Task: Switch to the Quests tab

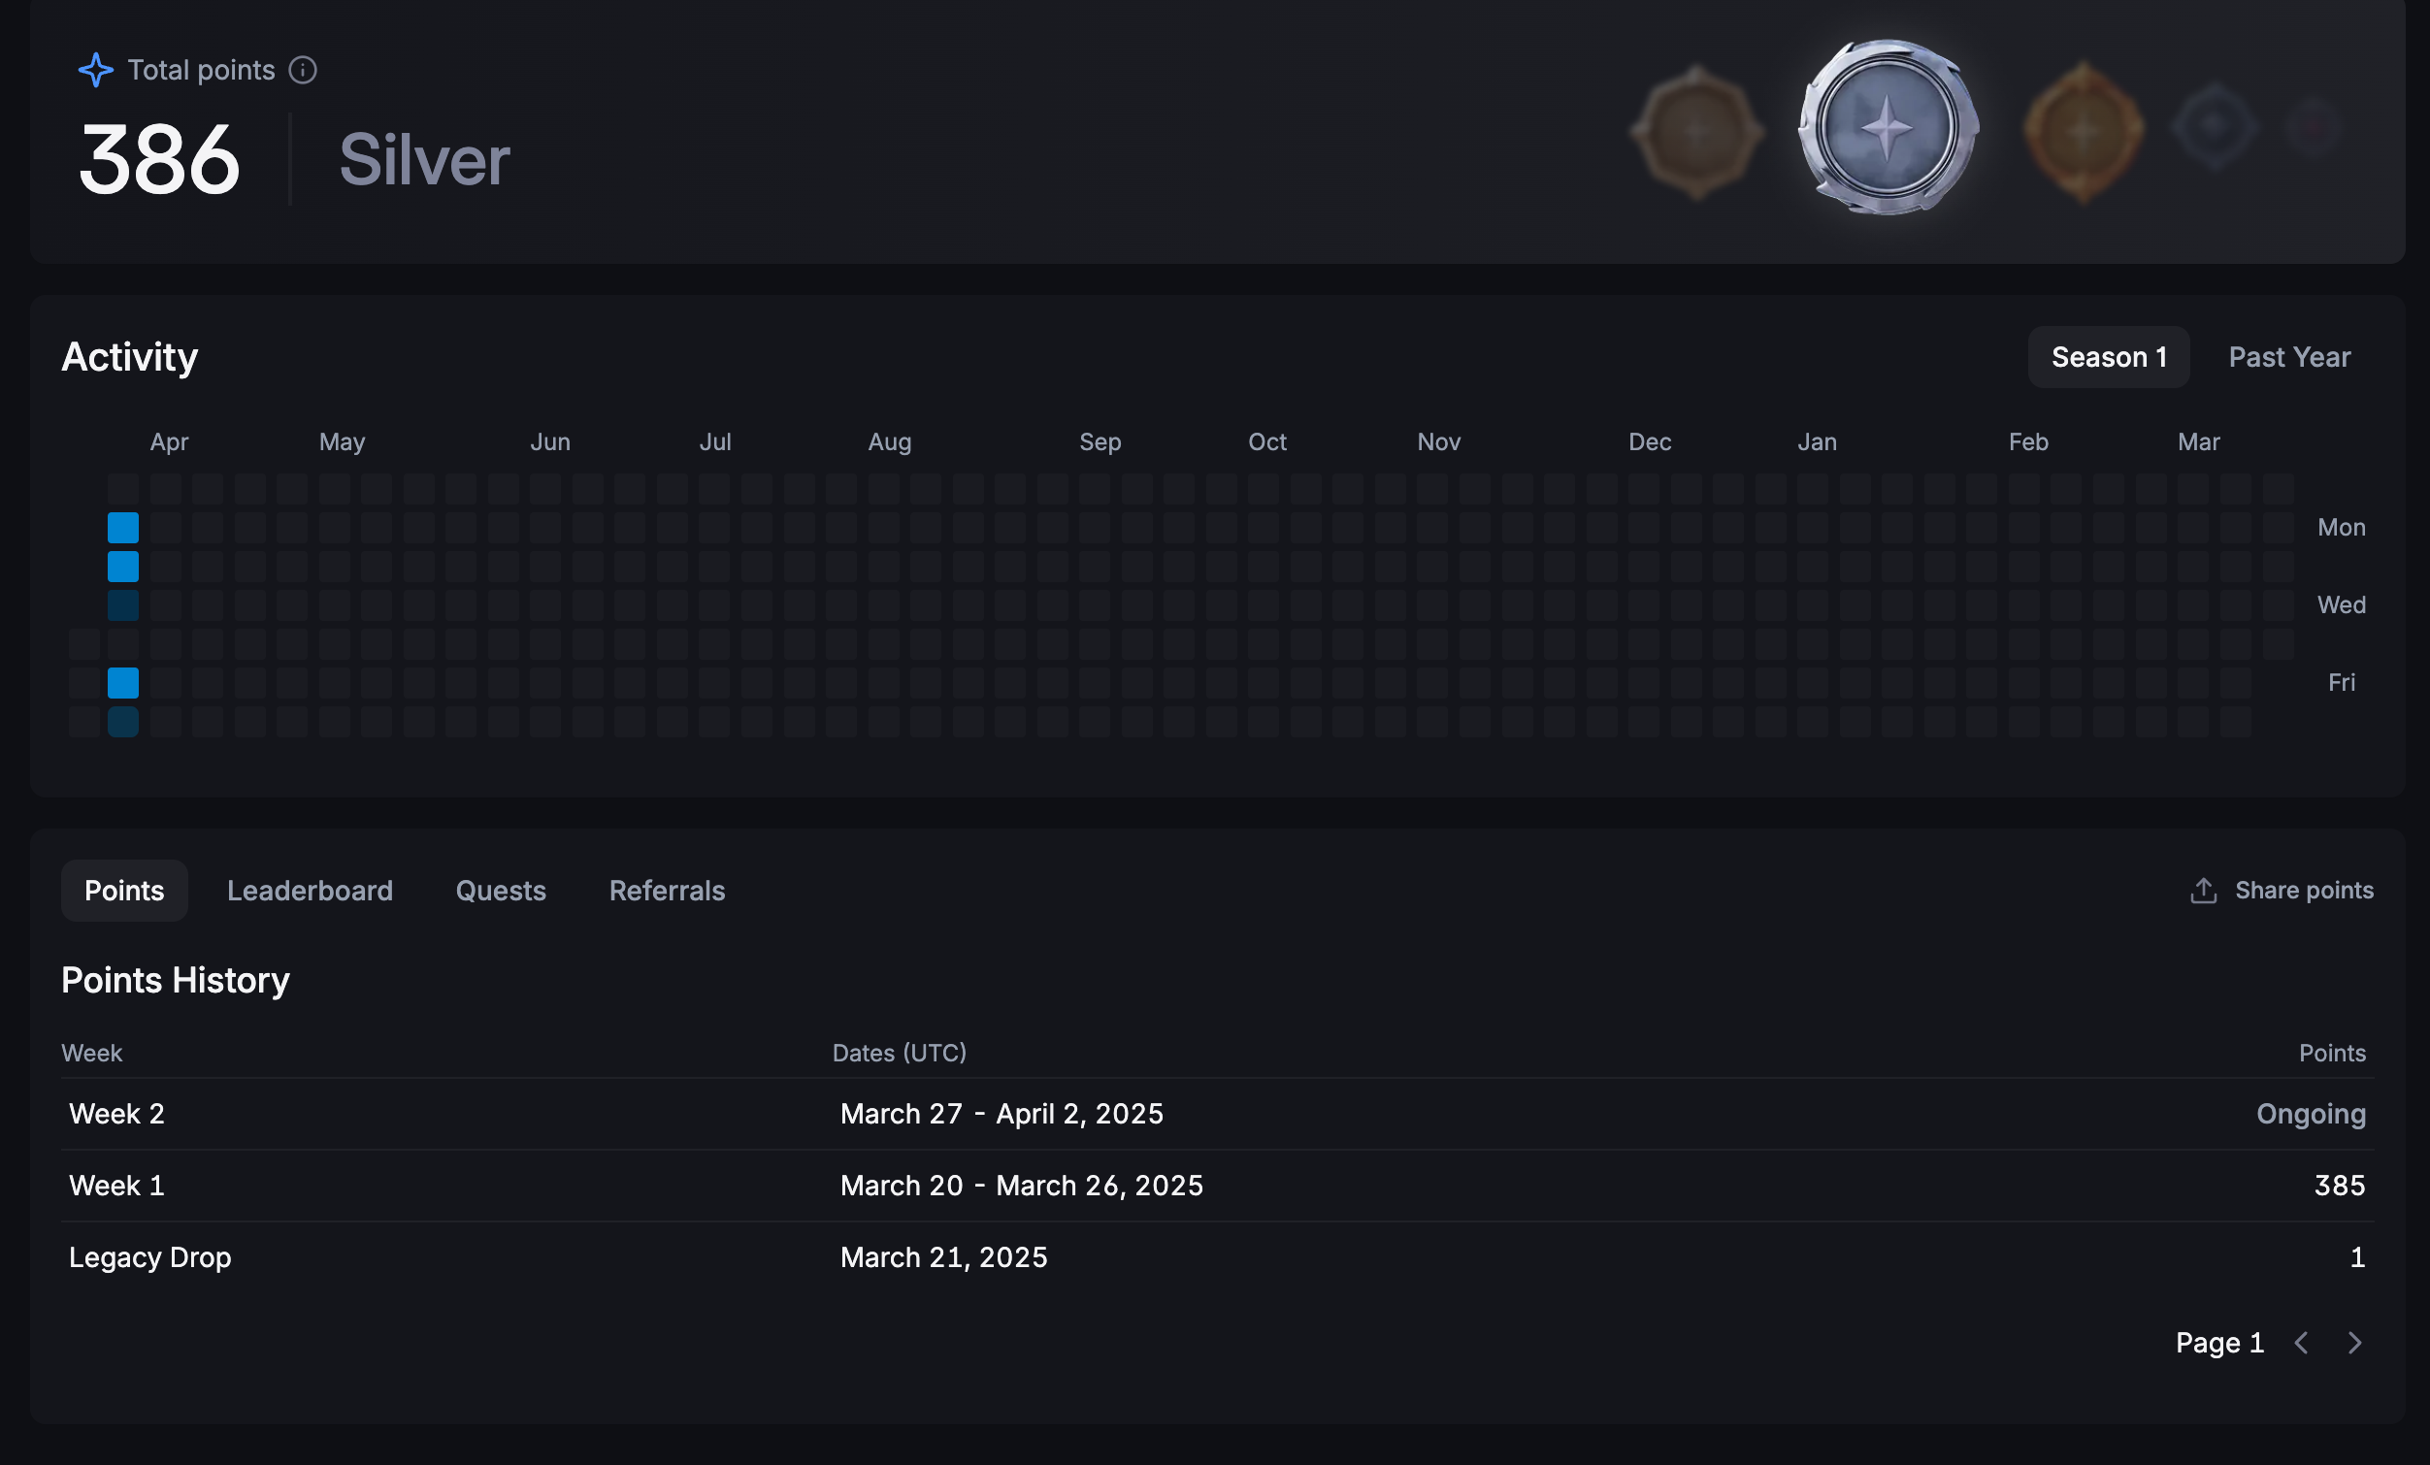Action: coord(501,892)
